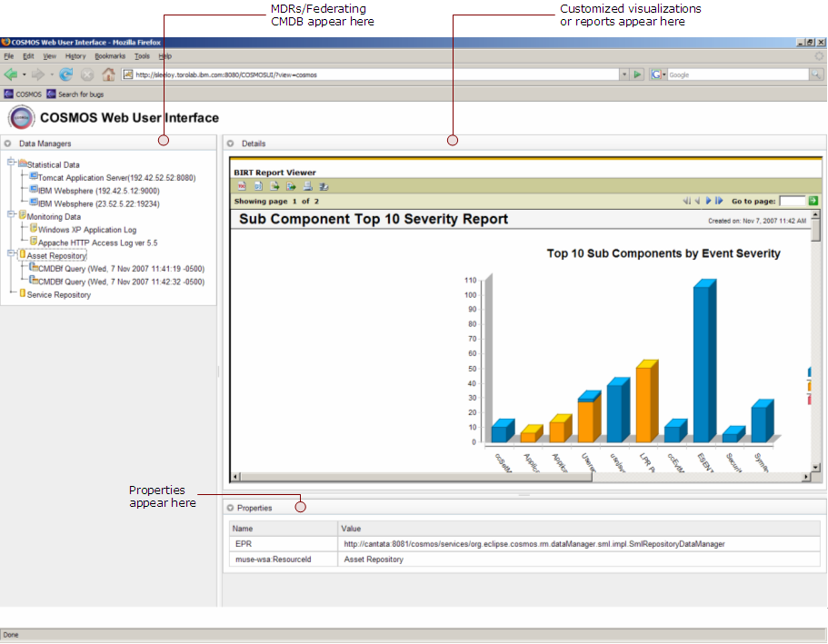
Task: Open the URL bar history dropdown
Action: [624, 74]
